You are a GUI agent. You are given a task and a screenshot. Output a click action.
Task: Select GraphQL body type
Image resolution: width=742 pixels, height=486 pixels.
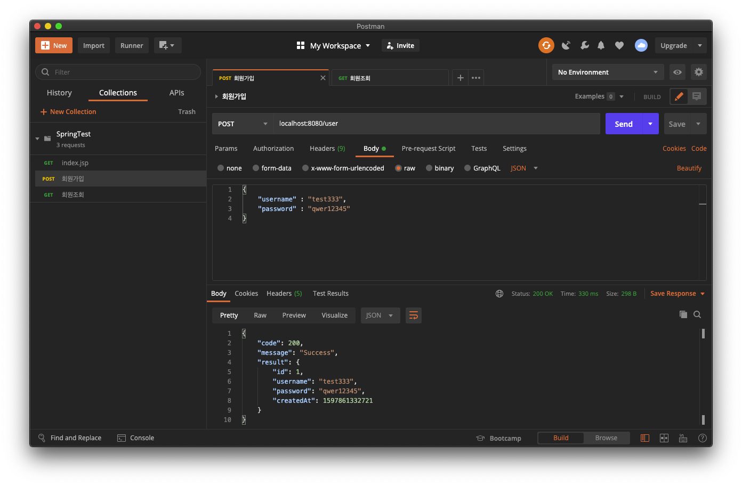(482, 168)
